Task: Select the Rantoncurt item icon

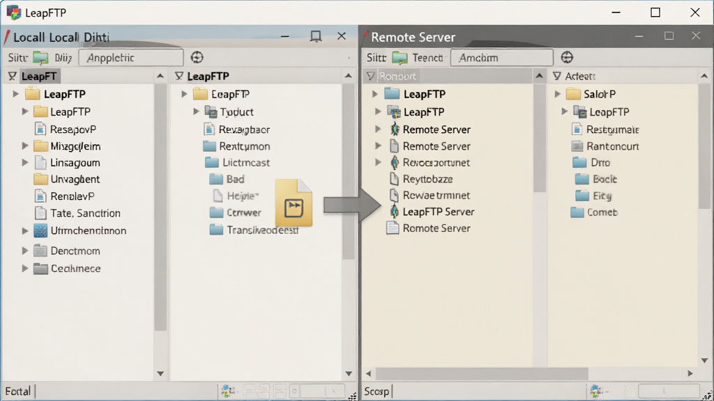Action: (x=577, y=146)
